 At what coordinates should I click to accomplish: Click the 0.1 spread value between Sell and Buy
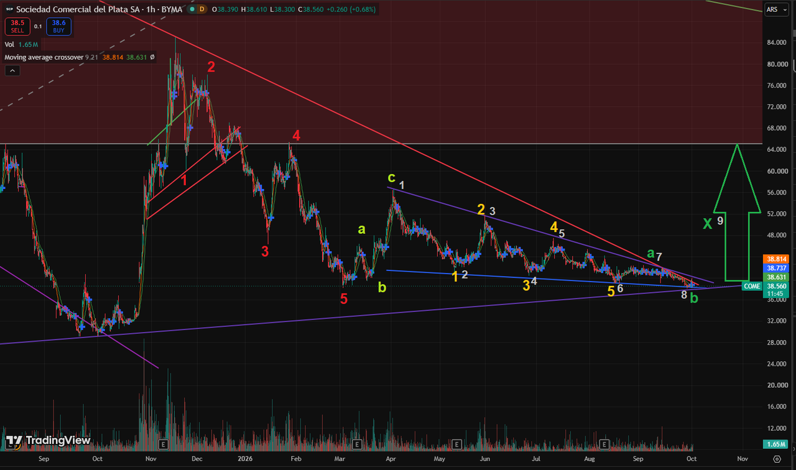coord(38,26)
